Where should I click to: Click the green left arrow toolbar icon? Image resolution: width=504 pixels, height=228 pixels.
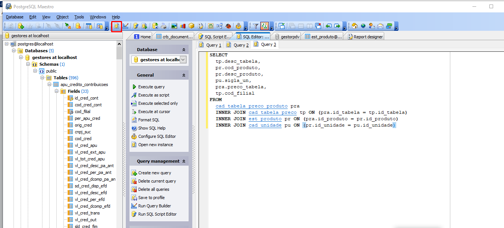329,26
